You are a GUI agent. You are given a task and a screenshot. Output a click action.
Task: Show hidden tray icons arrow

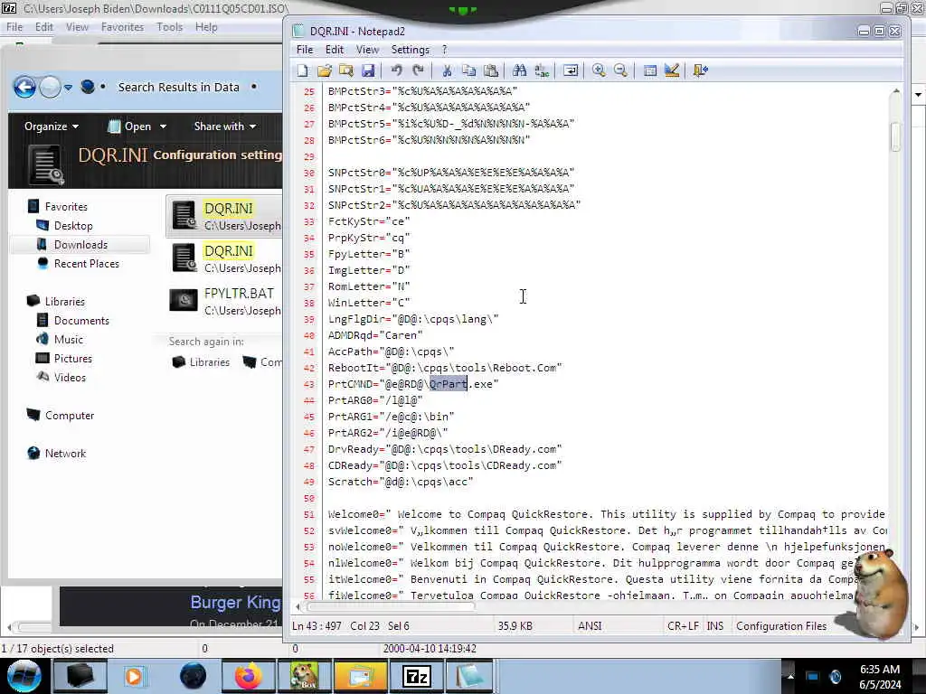(x=790, y=676)
